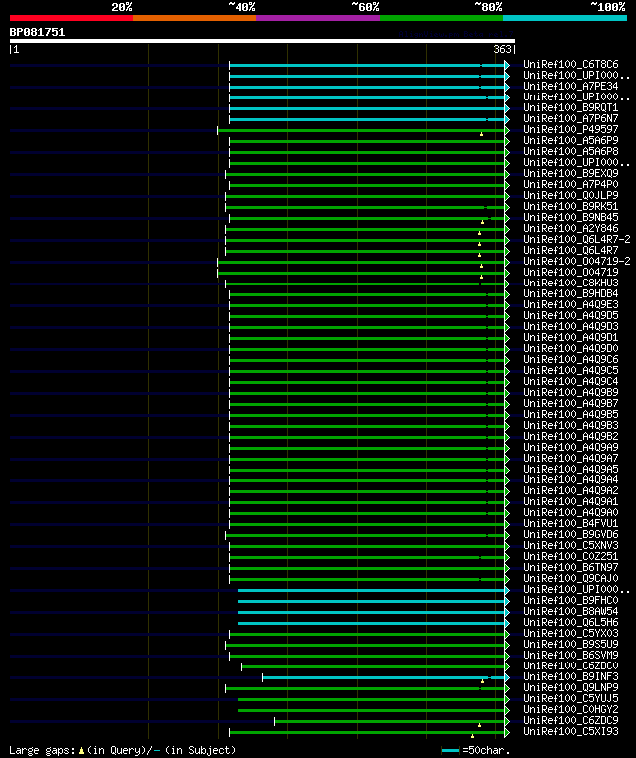
Task: Click the red 20% identity legend segment
Action: coord(71,18)
